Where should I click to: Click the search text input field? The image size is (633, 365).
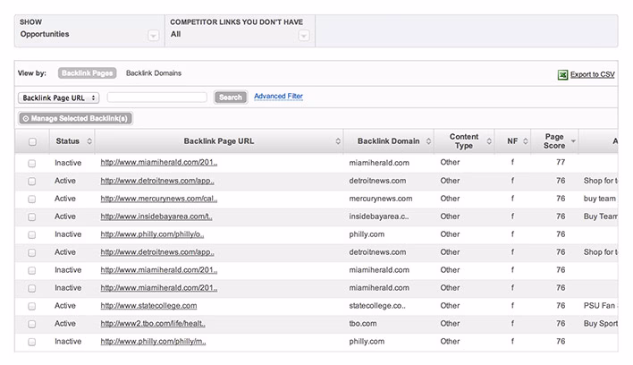pyautogui.click(x=157, y=97)
